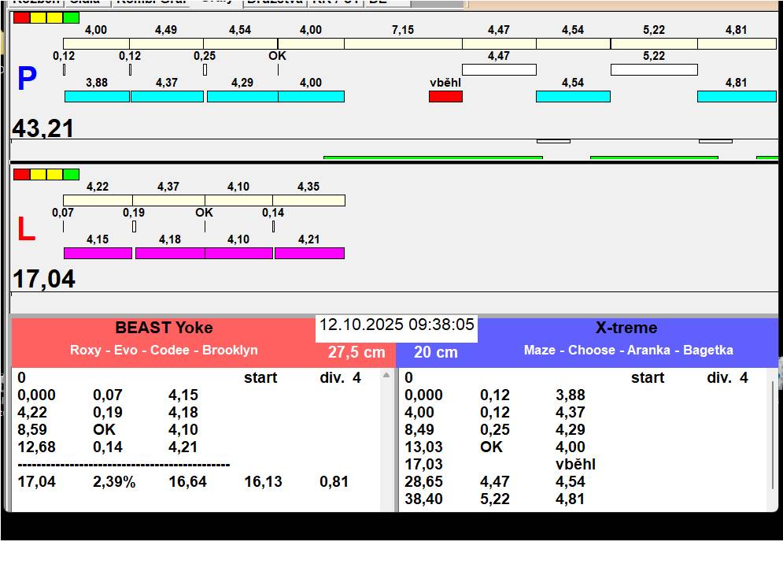Image resolution: width=783 pixels, height=564 pixels.
Task: Select the white 5,22 bar in lane P
Action: [x=654, y=69]
